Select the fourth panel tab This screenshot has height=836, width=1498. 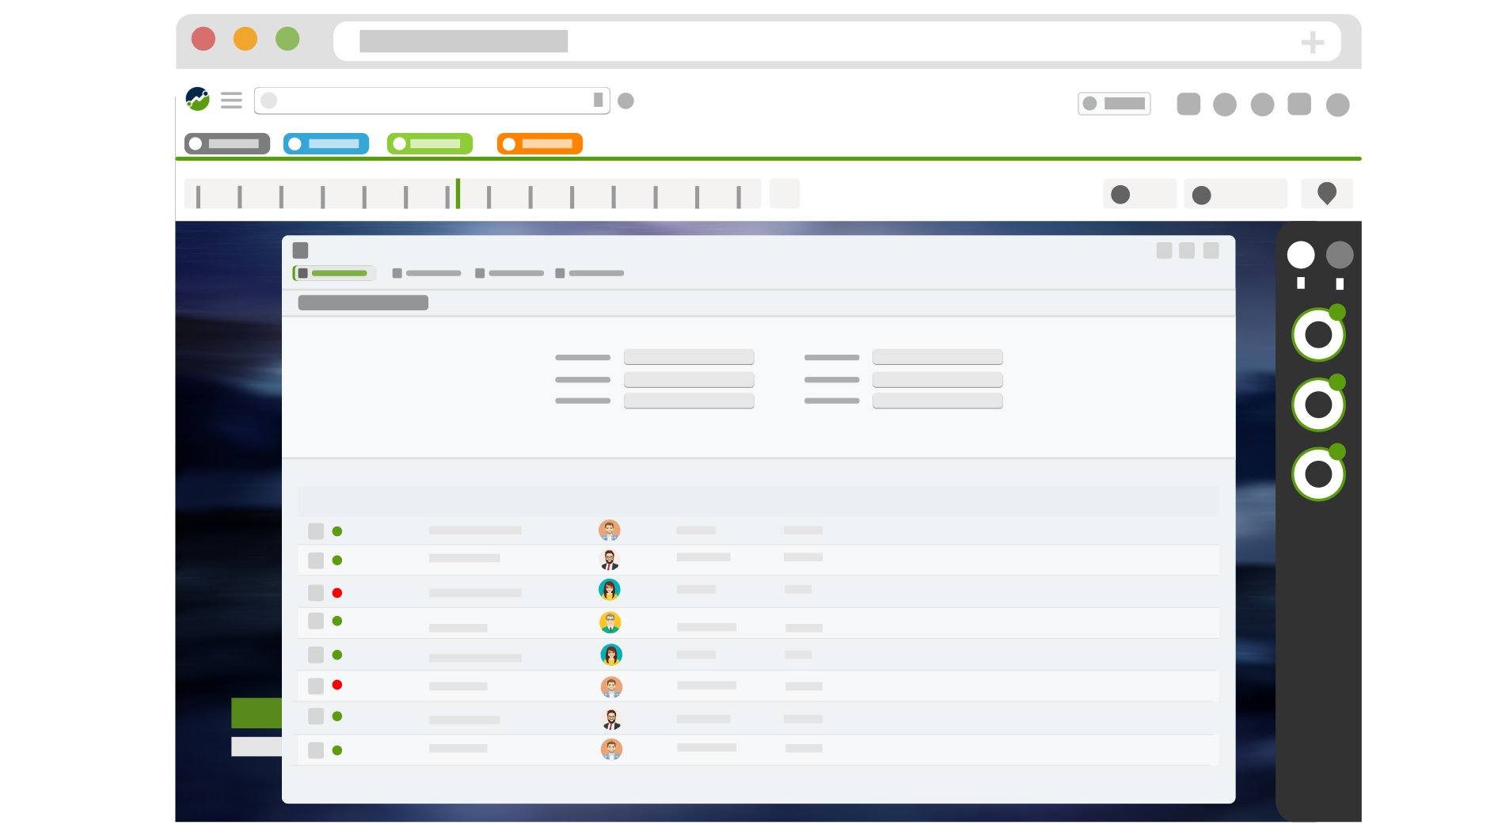(590, 273)
